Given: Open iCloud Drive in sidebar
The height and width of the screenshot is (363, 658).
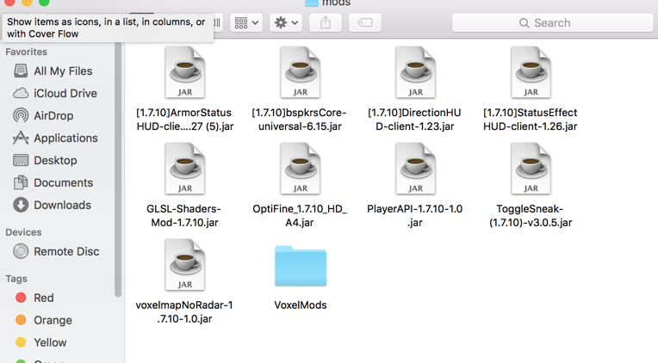Looking at the screenshot, I should coord(57,93).
